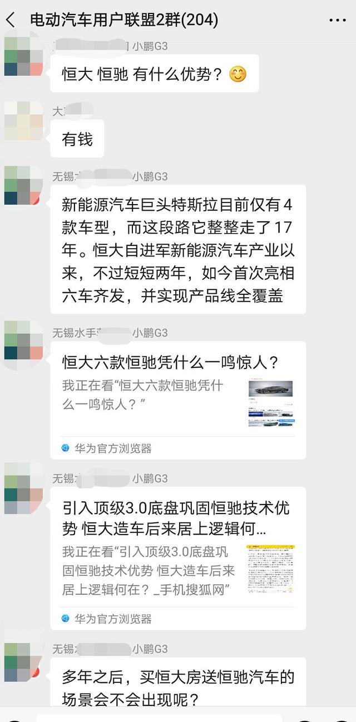Open avatar of sender asking 恒大 恒驰 有什么优势
The width and height of the screenshot is (356, 722).
click(x=23, y=56)
